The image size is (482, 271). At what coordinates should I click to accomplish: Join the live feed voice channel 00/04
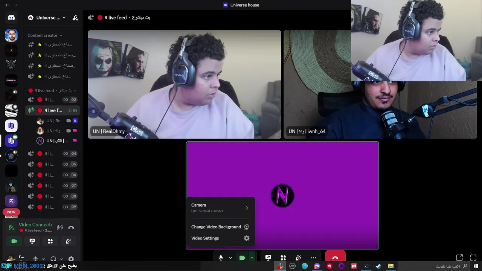pos(52,154)
